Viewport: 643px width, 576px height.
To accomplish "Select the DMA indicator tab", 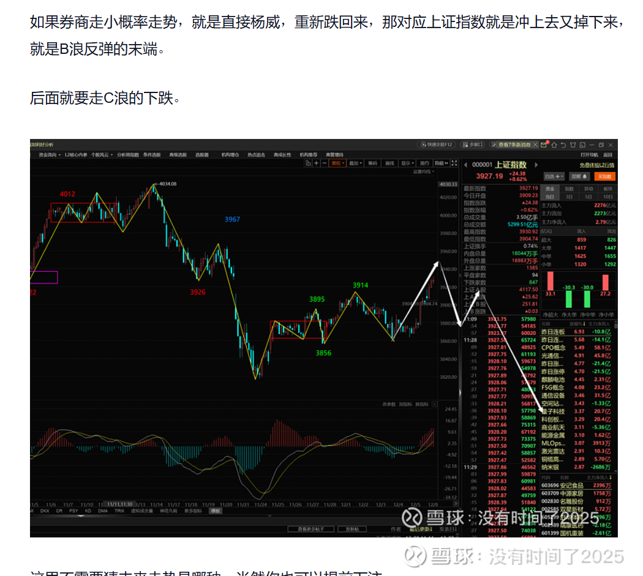I will (103, 511).
